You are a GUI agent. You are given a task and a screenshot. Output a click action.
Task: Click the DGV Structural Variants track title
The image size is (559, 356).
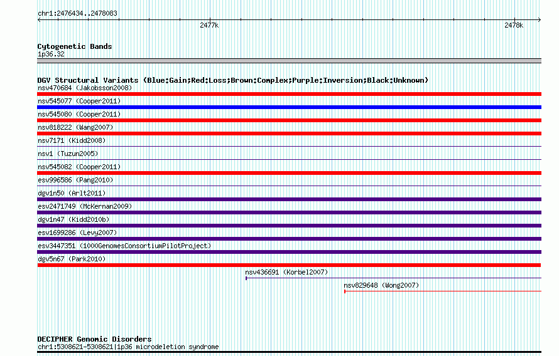(x=232, y=80)
